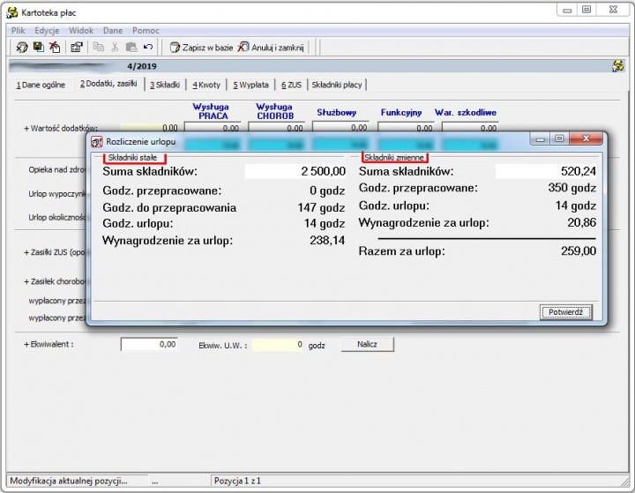Image resolution: width=635 pixels, height=493 pixels.
Task: Click Pozycja 1 z 1 in status bar
Action: pos(237,481)
